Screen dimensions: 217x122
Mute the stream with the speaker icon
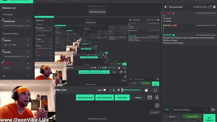(119, 90)
